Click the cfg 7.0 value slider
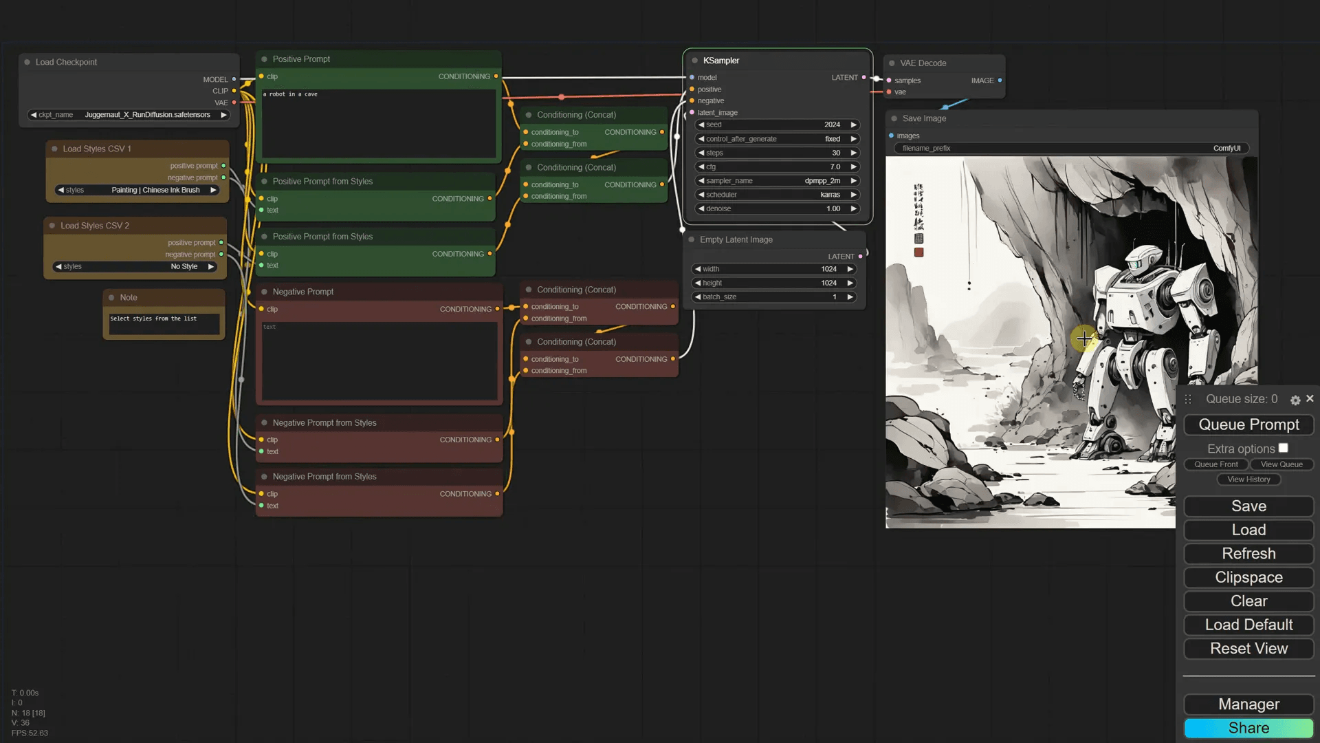Screen dimensions: 1320x743 [x=777, y=166]
